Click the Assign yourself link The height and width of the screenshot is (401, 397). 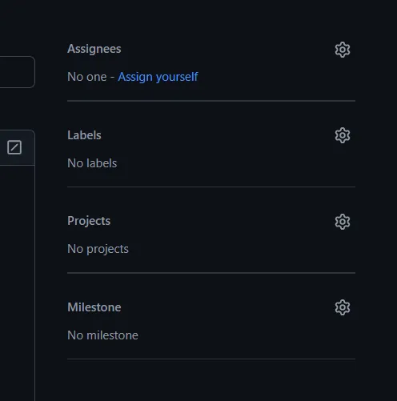(158, 77)
